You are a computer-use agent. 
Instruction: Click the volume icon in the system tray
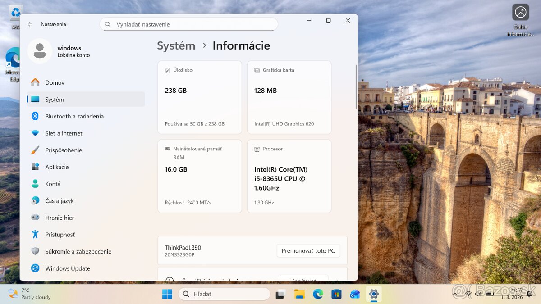point(478,294)
